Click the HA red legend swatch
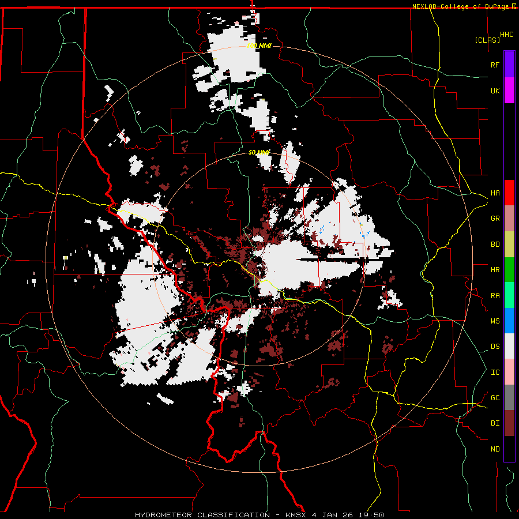 pos(509,193)
